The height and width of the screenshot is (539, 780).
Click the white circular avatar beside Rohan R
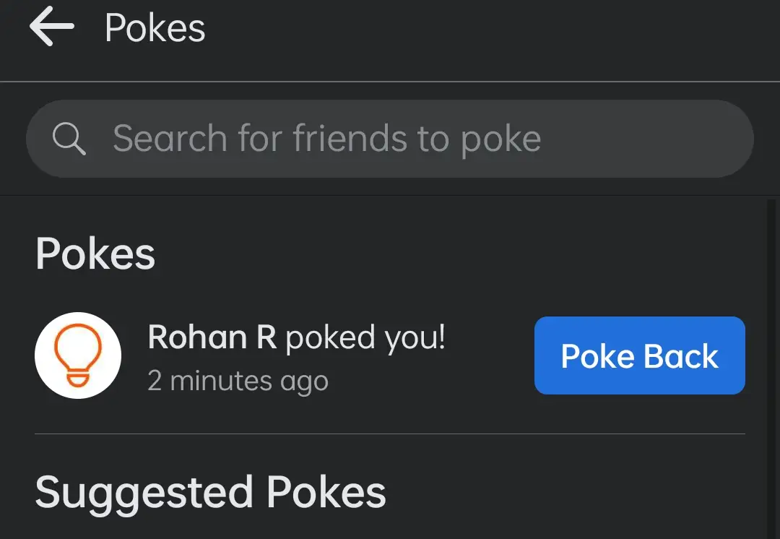77,355
